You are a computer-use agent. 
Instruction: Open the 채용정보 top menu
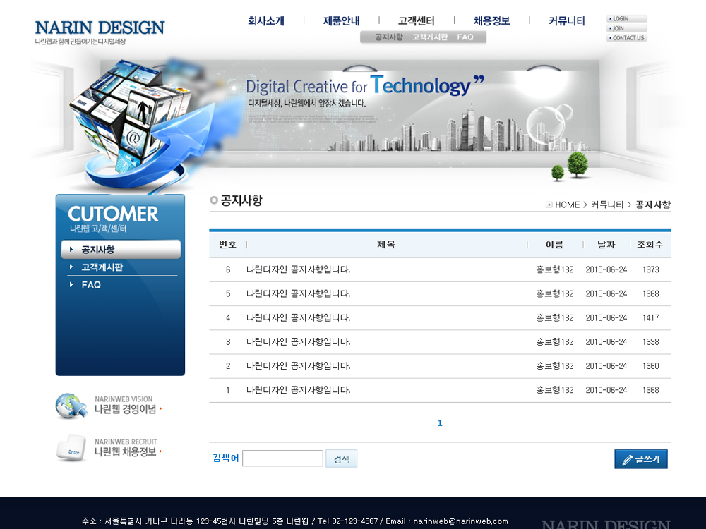(x=491, y=21)
